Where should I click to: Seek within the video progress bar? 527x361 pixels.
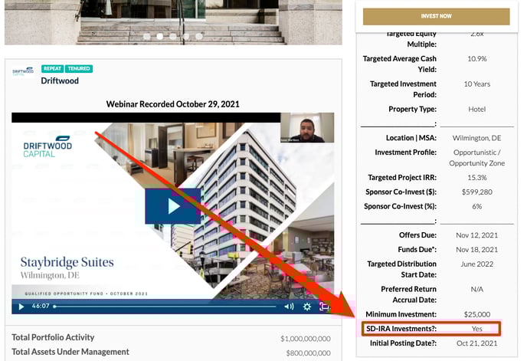(165, 307)
